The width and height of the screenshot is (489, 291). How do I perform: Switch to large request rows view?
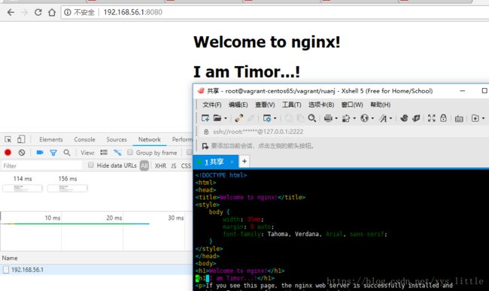[104, 153]
